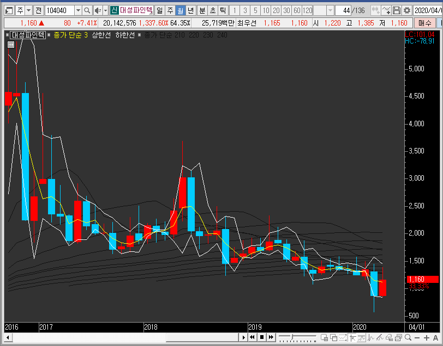Click the fast-forward playback button
This screenshot has height=346, width=443.
[271, 337]
